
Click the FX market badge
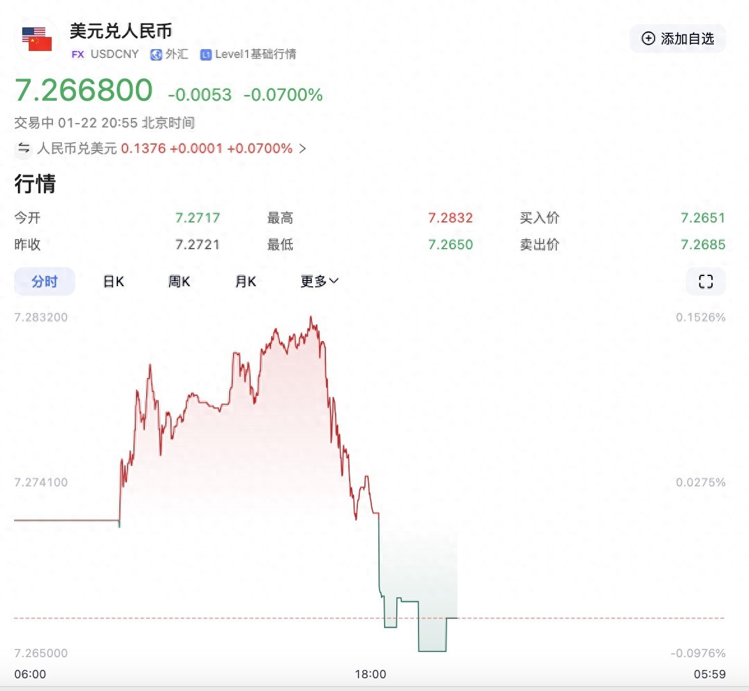[78, 55]
